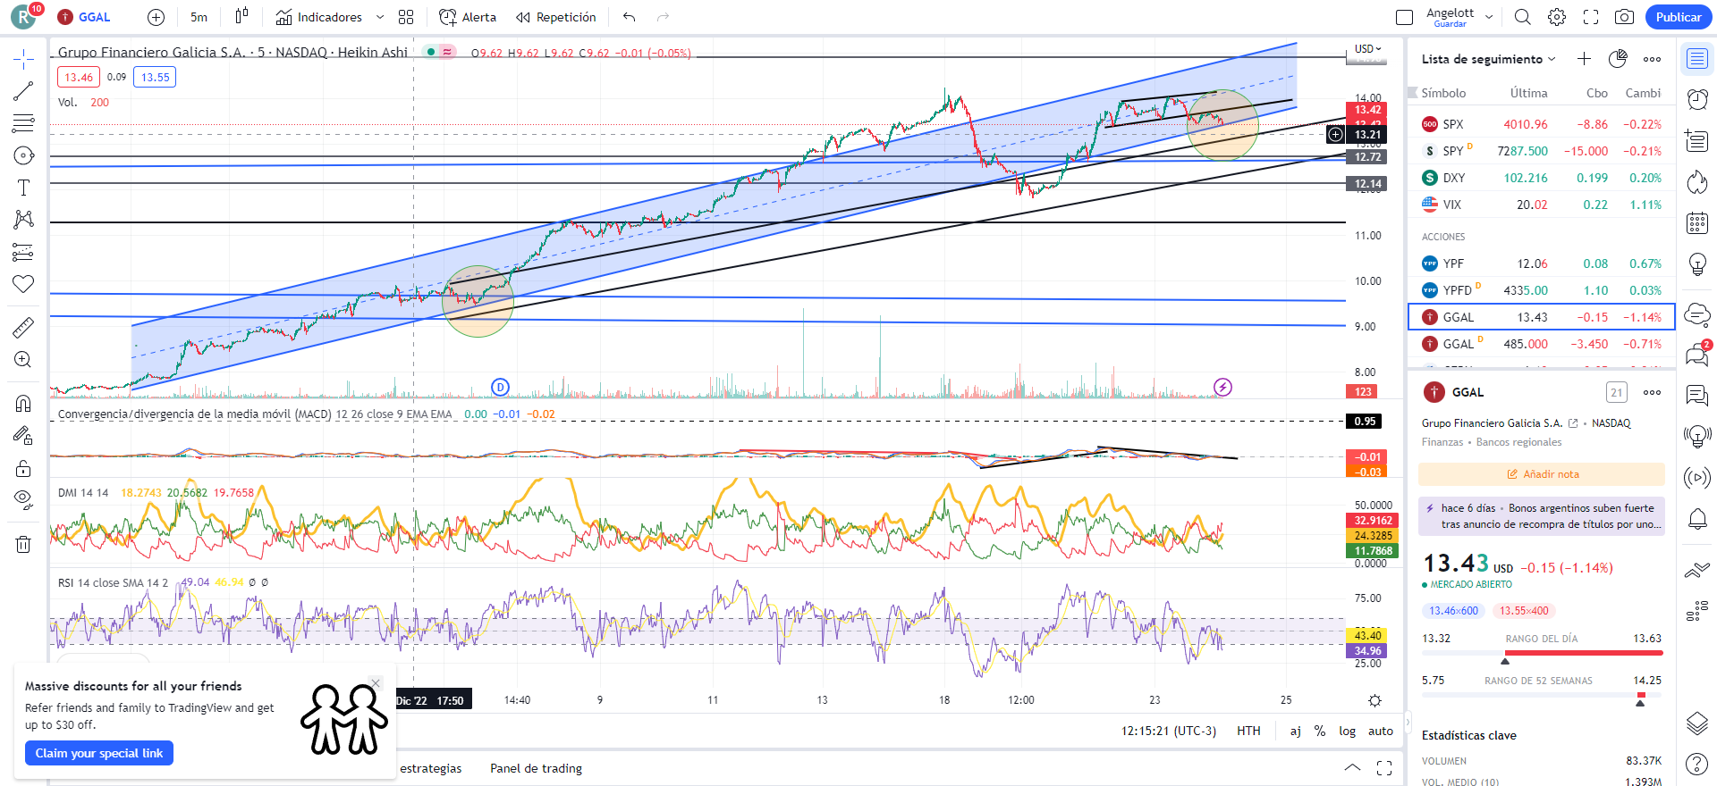Viewport: 1717px width, 786px height.
Task: Activate the zoom in tool
Action: pyautogui.click(x=23, y=360)
